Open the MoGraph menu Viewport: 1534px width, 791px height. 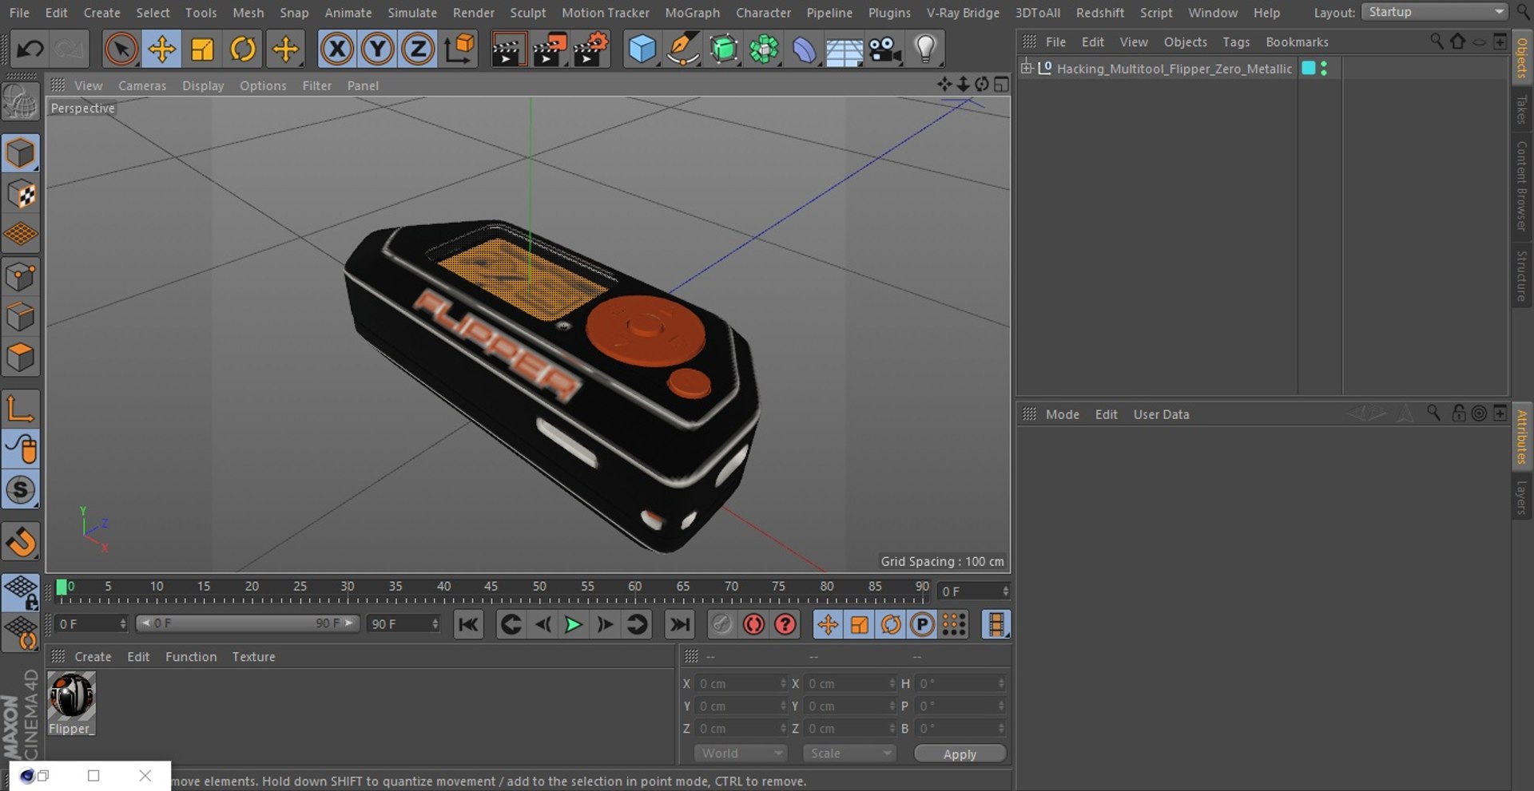[x=692, y=13]
